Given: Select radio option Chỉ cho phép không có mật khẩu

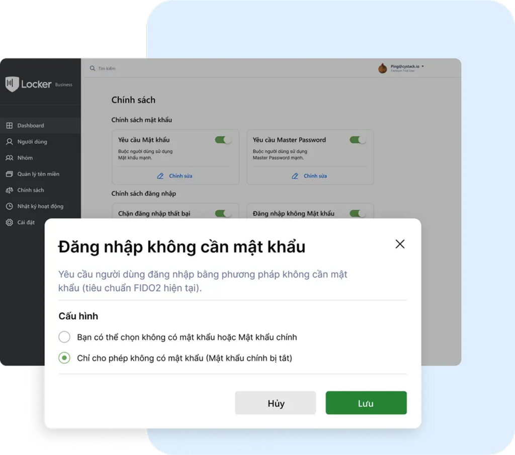Looking at the screenshot, I should (x=64, y=358).
